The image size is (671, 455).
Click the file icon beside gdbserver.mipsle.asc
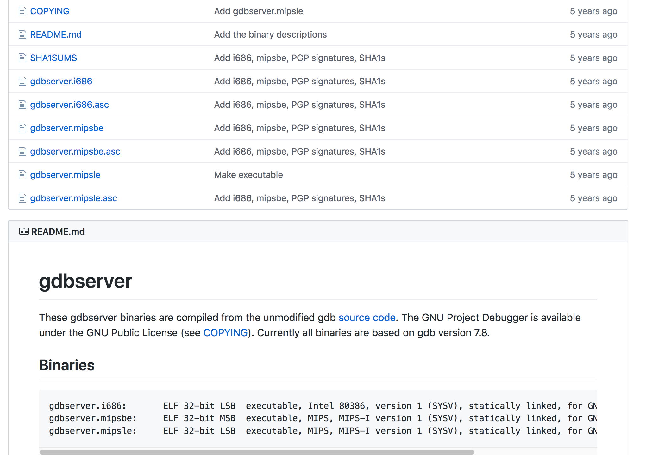click(x=22, y=198)
